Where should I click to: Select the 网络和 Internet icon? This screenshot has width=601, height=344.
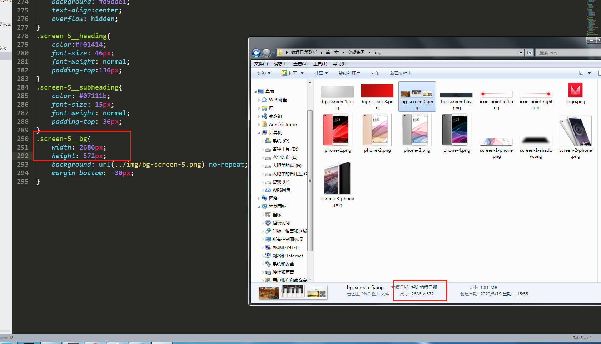click(x=268, y=256)
